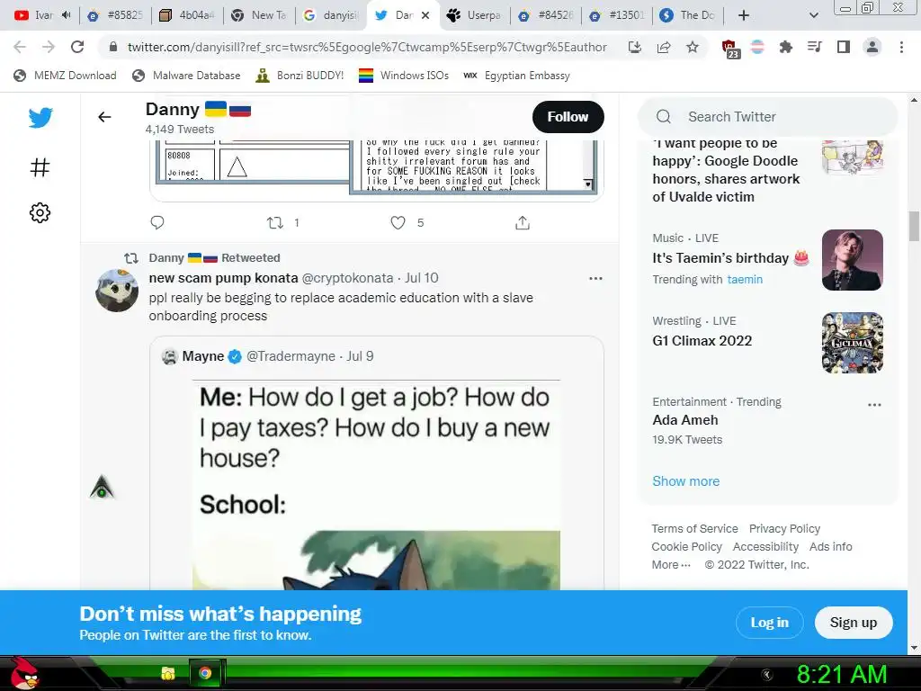Retweet the tweet showing 1 retweet
Viewport: 921px width, 691px height.
click(275, 223)
